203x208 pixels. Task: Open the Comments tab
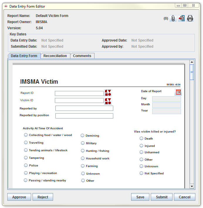pos(82,56)
